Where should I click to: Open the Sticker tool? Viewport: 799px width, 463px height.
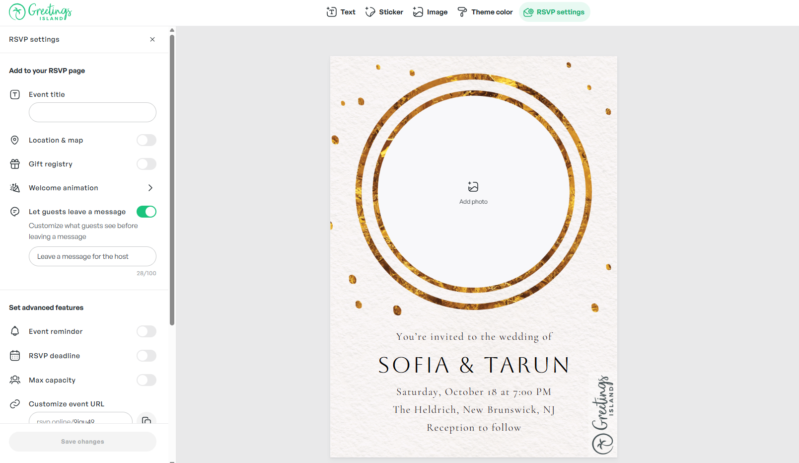[x=383, y=11]
